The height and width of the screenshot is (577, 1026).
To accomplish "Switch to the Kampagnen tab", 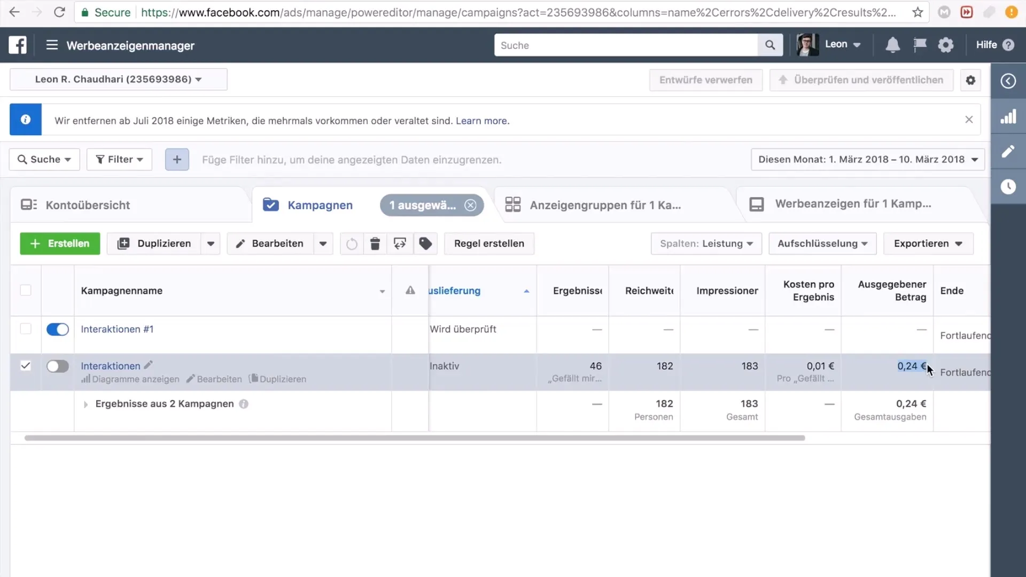I will (320, 205).
